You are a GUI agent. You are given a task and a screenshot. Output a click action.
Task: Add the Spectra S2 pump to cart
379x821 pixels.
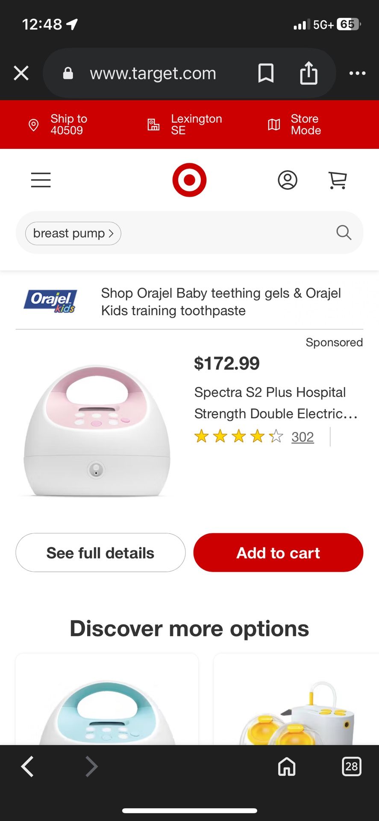278,552
